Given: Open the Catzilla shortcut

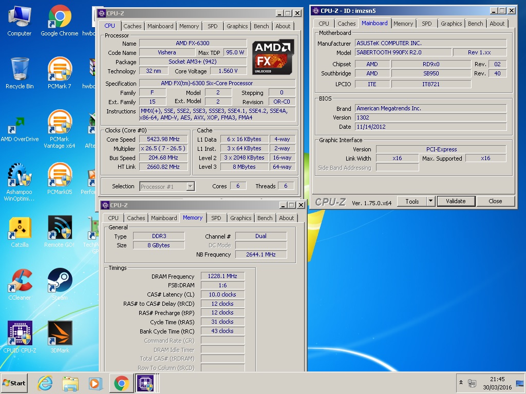Looking at the screenshot, I should [x=20, y=232].
